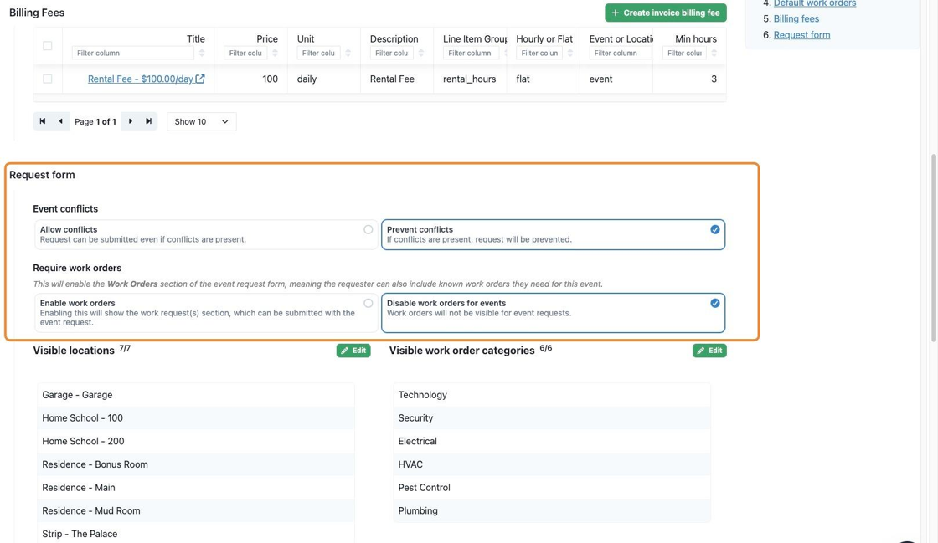The width and height of the screenshot is (938, 543).
Task: Sort by Title column arrows
Action: point(202,54)
